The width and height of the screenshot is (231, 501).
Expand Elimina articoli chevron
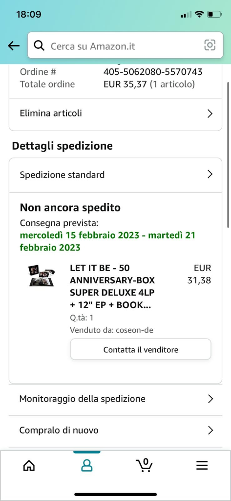(x=210, y=114)
